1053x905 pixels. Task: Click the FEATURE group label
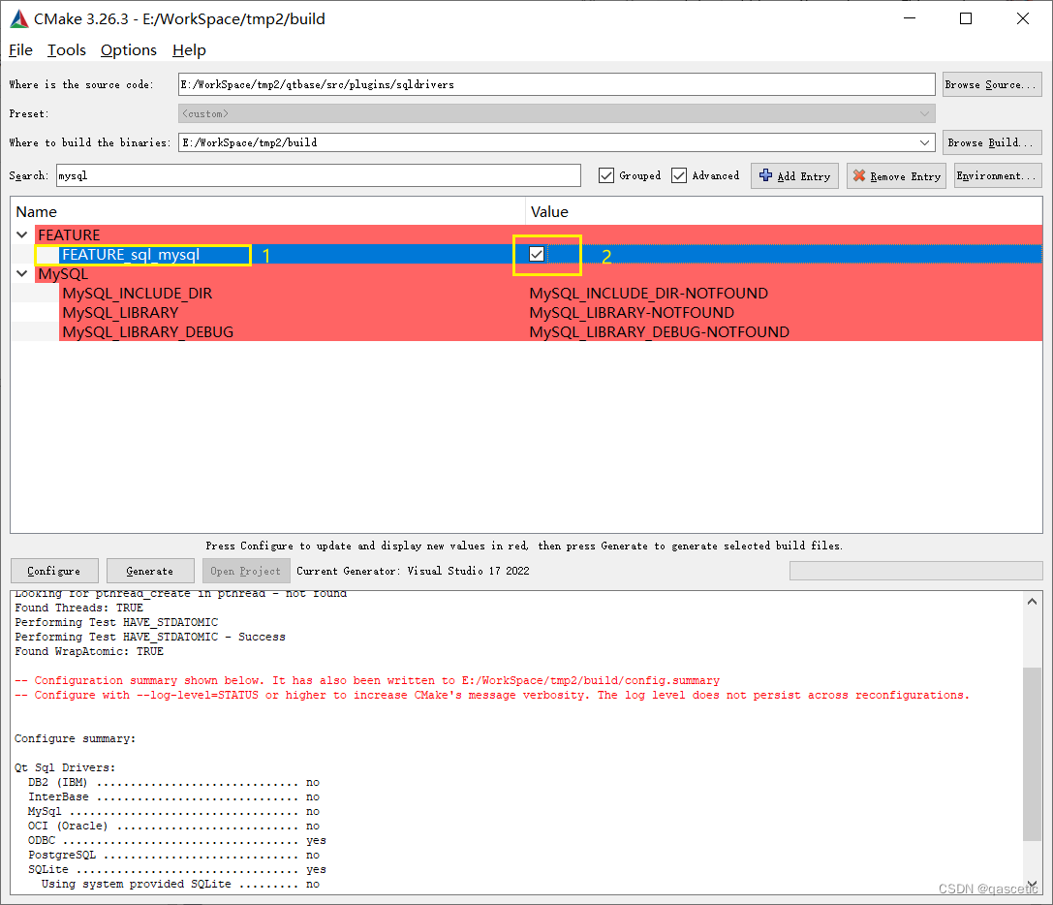(69, 234)
